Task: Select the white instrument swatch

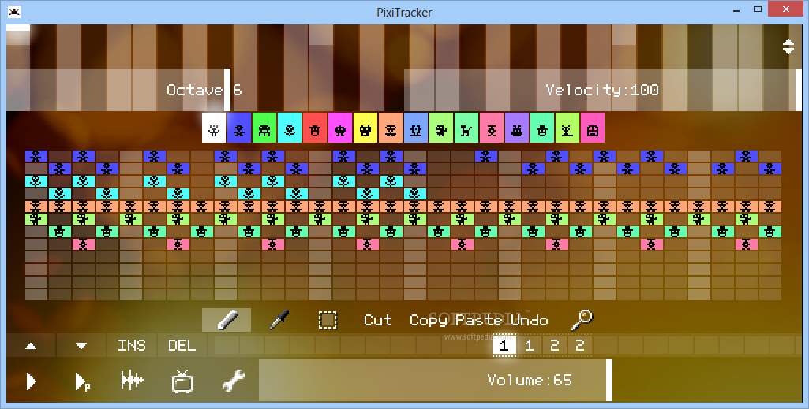Action: [x=214, y=128]
